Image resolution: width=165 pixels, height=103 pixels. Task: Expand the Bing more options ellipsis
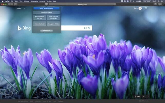pyautogui.click(x=25, y=8)
